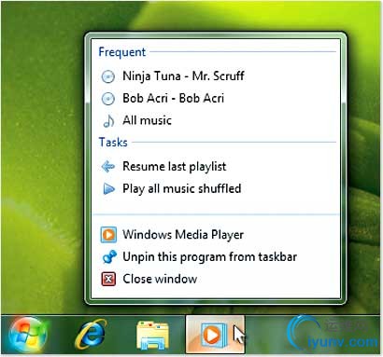Click the blue pushpin icon
383x357 pixels.
(x=109, y=257)
